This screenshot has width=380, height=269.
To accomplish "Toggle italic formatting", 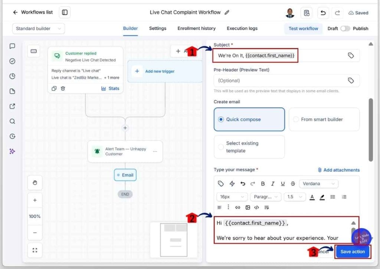I will click(x=273, y=184).
